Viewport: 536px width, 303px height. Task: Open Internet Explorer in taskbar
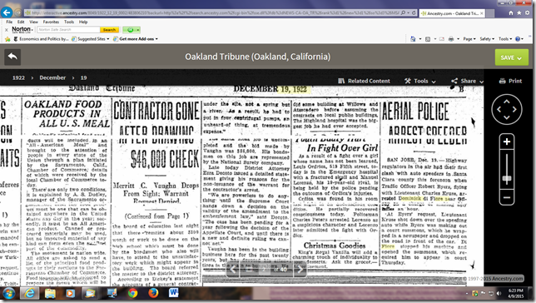coord(30,293)
